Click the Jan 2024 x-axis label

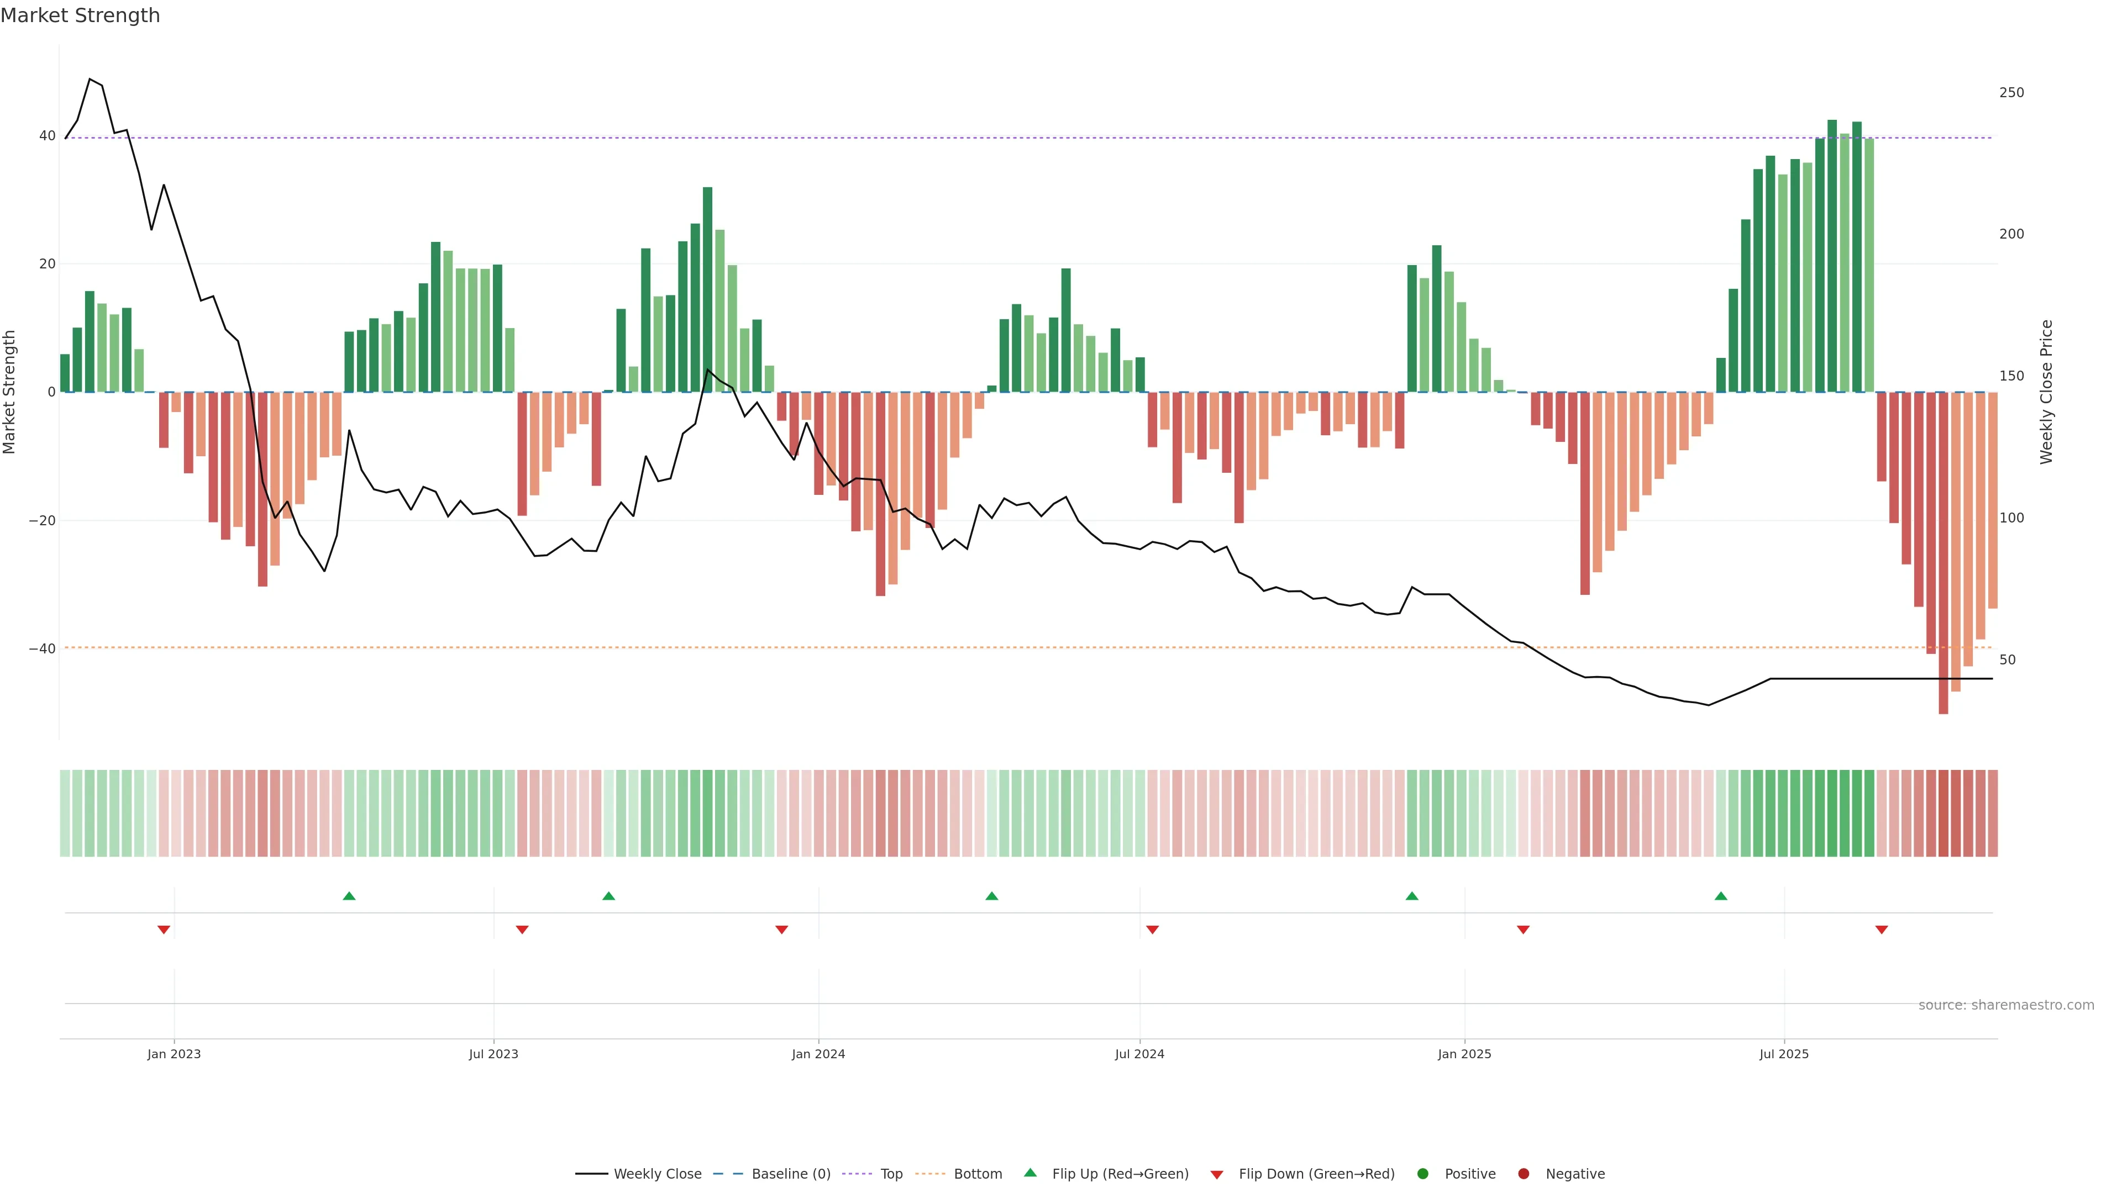pos(818,1054)
